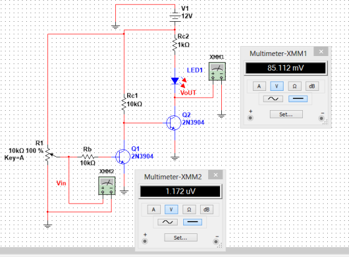The height and width of the screenshot is (257, 349).
Task: Select the R1 potentiometer symbol
Action: (49, 154)
